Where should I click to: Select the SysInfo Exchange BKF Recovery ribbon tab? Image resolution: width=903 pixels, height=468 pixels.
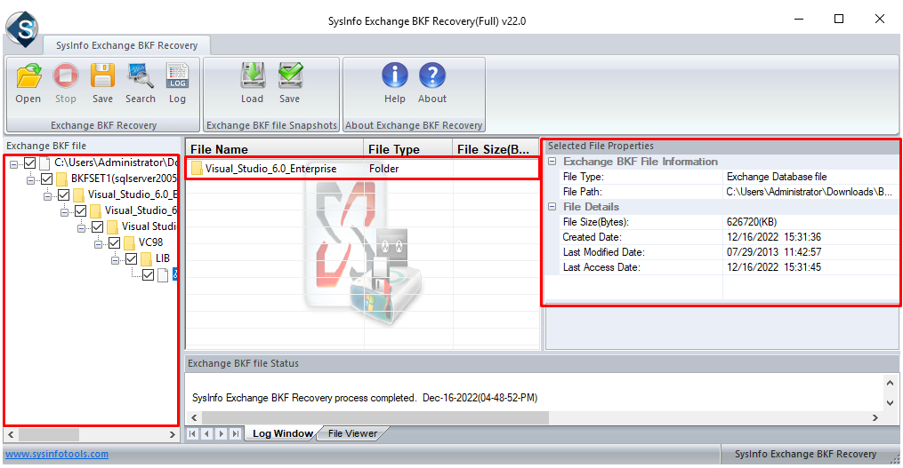click(x=126, y=45)
